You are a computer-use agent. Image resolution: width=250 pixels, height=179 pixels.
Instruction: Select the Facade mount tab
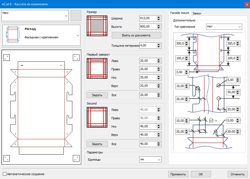180,13
